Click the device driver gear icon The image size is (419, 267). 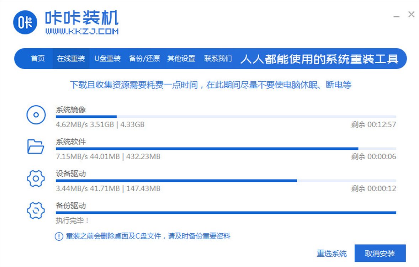click(x=36, y=178)
